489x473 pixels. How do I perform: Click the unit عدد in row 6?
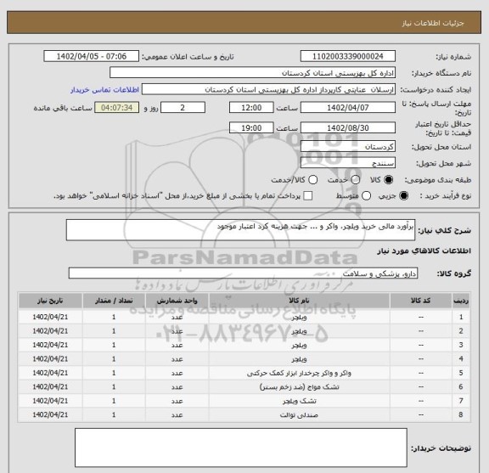177,387
